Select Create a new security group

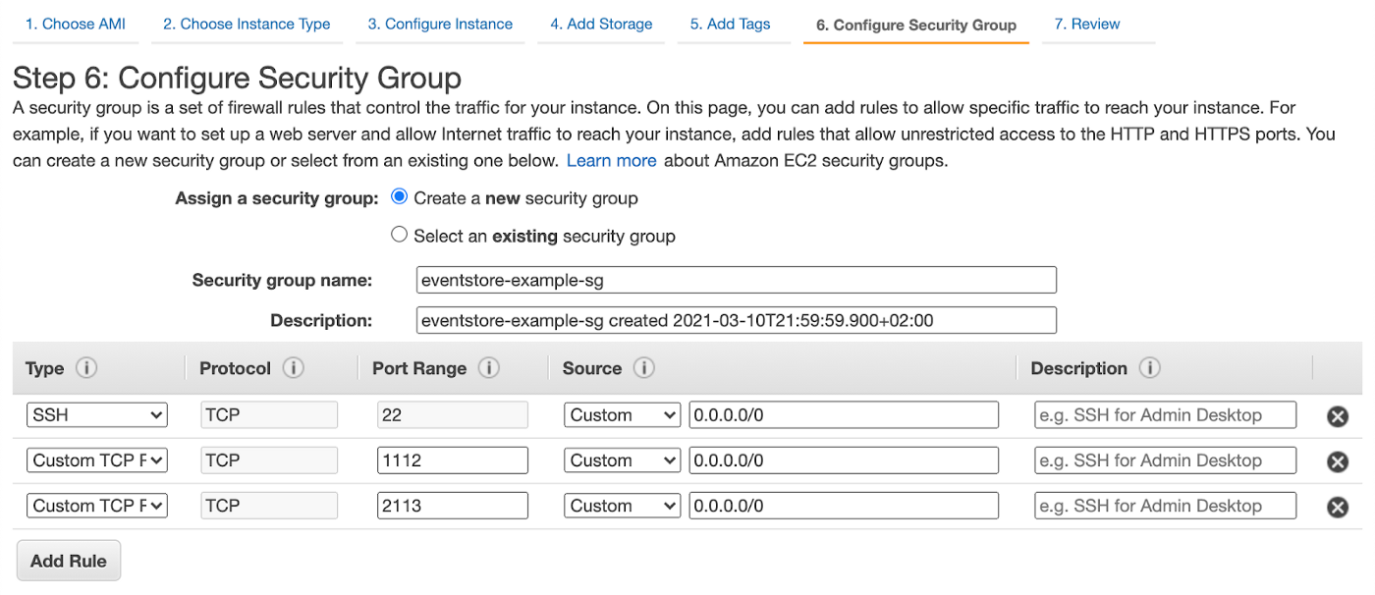click(399, 196)
